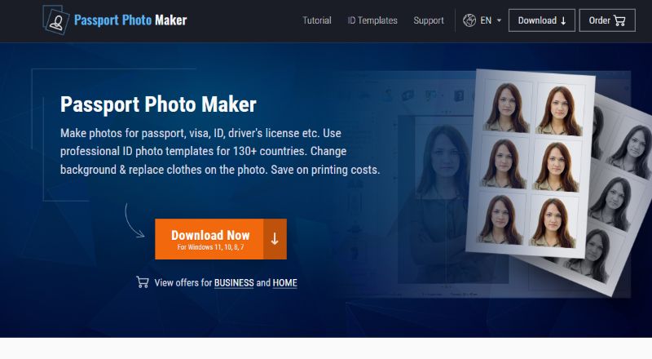Click the header Download button
652x359 pixels.
(542, 20)
